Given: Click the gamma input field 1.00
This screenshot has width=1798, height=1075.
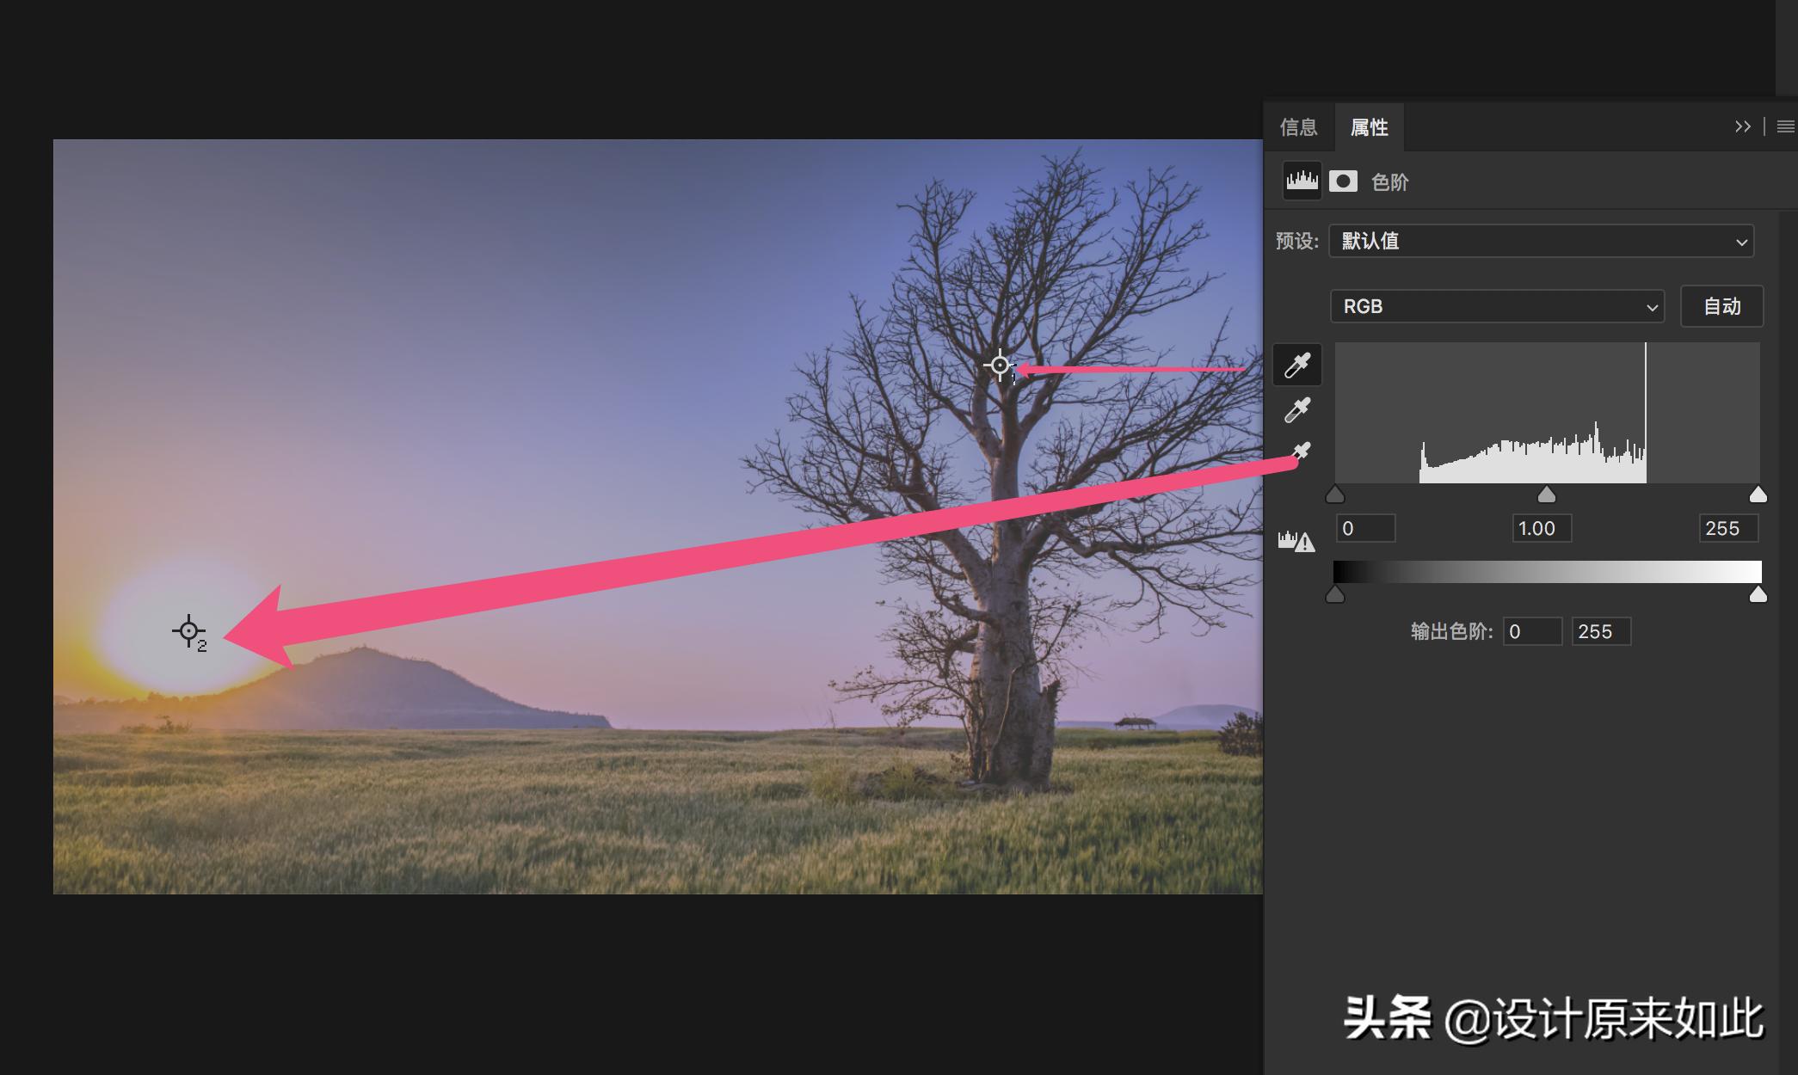Looking at the screenshot, I should tap(1541, 528).
